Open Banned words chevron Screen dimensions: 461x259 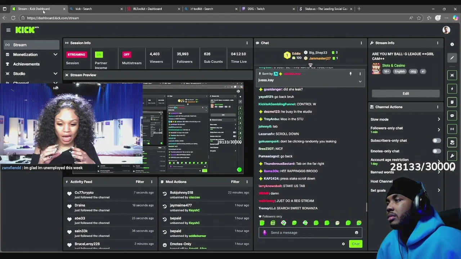point(439,172)
